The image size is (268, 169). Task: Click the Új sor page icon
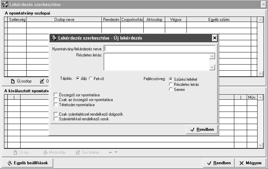[16, 152]
